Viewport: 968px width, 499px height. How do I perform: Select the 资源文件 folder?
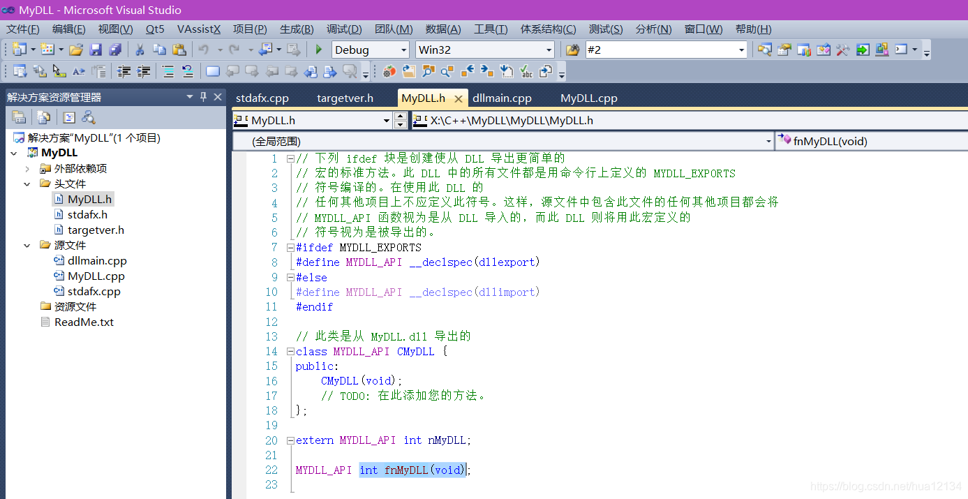(75, 306)
